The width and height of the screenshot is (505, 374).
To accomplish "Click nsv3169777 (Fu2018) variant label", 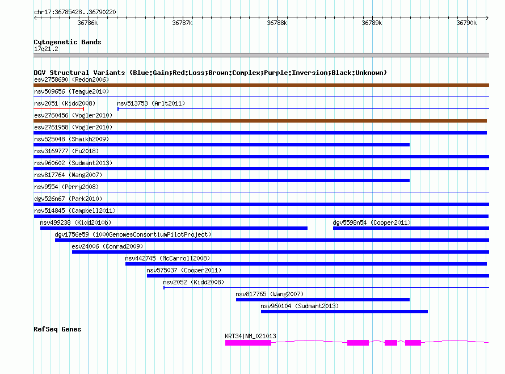I will tap(66, 151).
